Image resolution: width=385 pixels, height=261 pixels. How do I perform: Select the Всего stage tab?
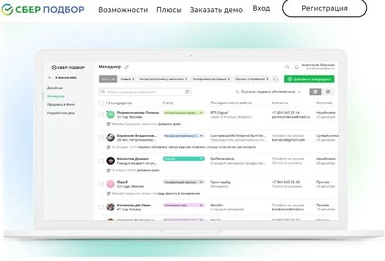[108, 79]
